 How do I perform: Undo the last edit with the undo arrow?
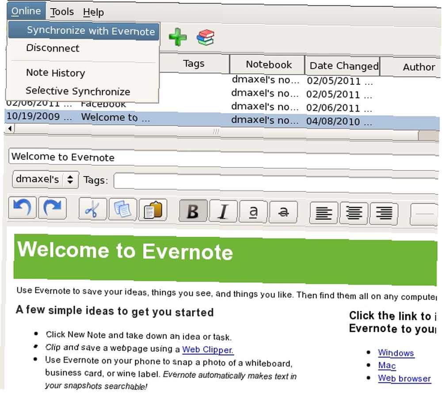pyautogui.click(x=22, y=208)
